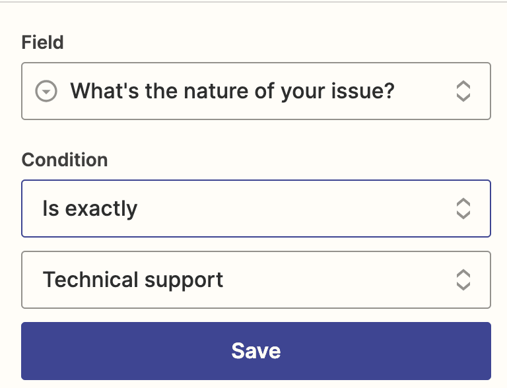Click the Field label
507x388 pixels.
click(42, 42)
